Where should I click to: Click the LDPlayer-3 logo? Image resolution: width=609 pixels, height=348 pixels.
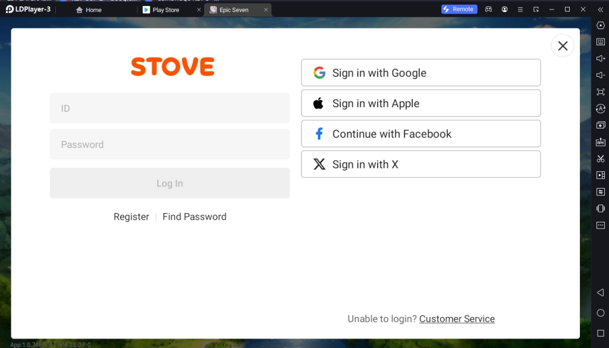coord(28,10)
